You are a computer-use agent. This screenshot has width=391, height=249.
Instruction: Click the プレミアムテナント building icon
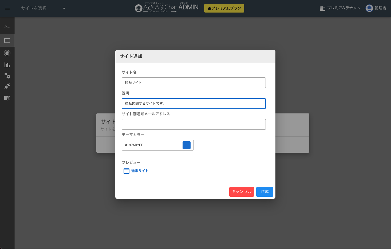click(322, 8)
